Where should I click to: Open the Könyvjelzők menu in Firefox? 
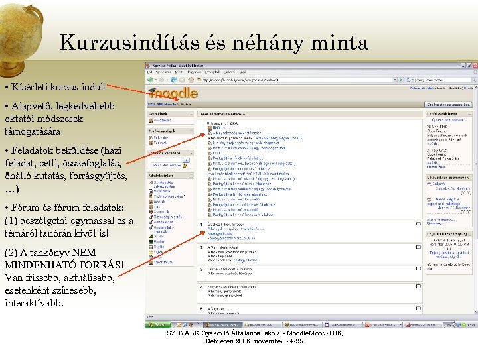point(212,72)
